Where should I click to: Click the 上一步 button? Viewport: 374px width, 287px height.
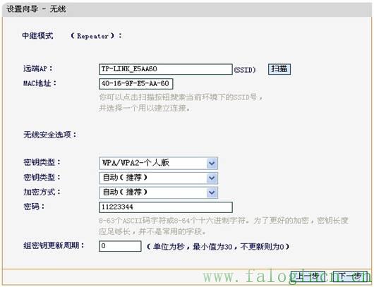tap(308, 276)
